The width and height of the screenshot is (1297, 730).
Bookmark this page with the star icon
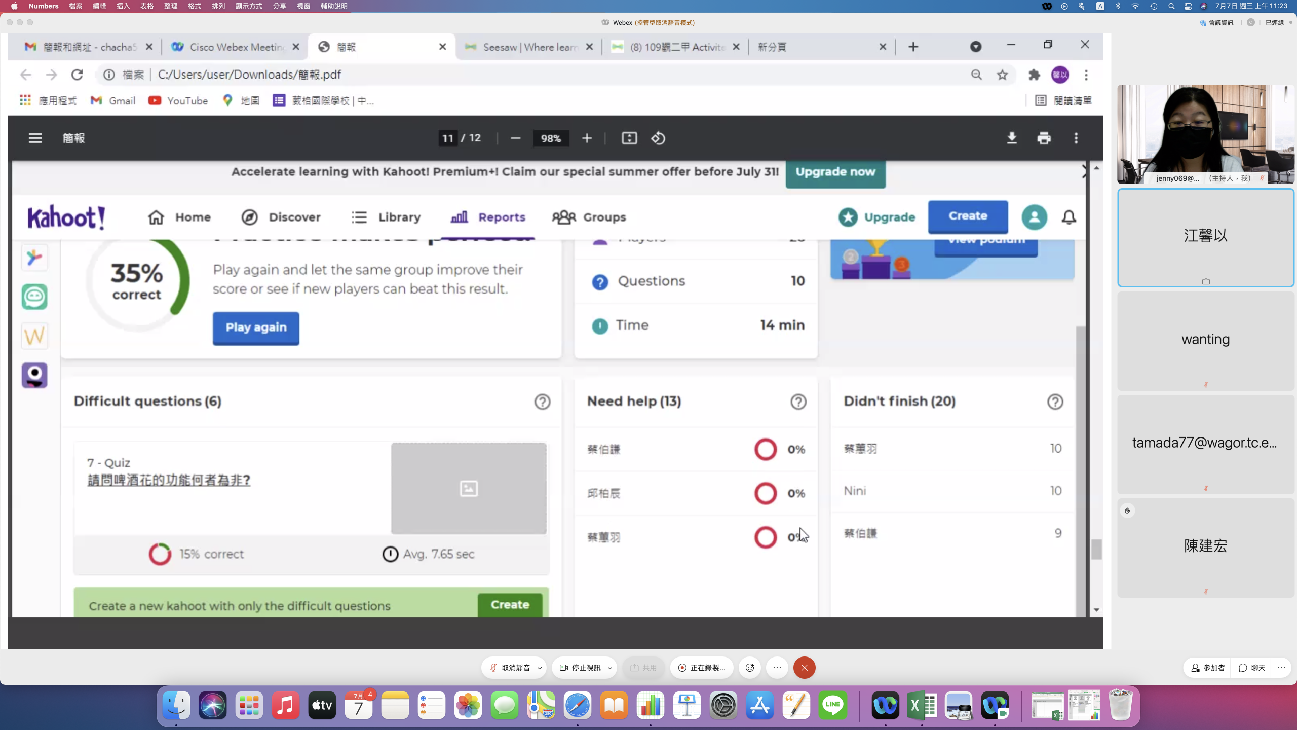(x=1002, y=75)
